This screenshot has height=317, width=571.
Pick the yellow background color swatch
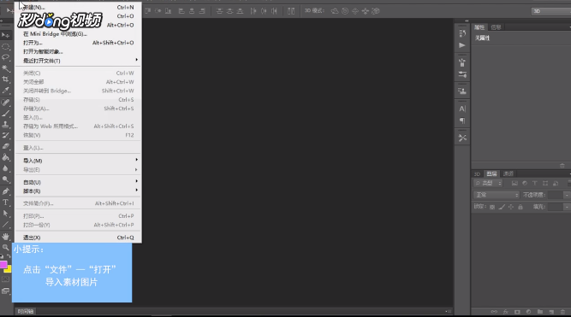pos(9,269)
